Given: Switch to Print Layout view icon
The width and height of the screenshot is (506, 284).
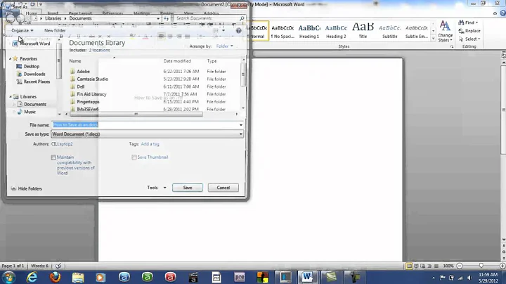Looking at the screenshot, I should click(x=409, y=266).
